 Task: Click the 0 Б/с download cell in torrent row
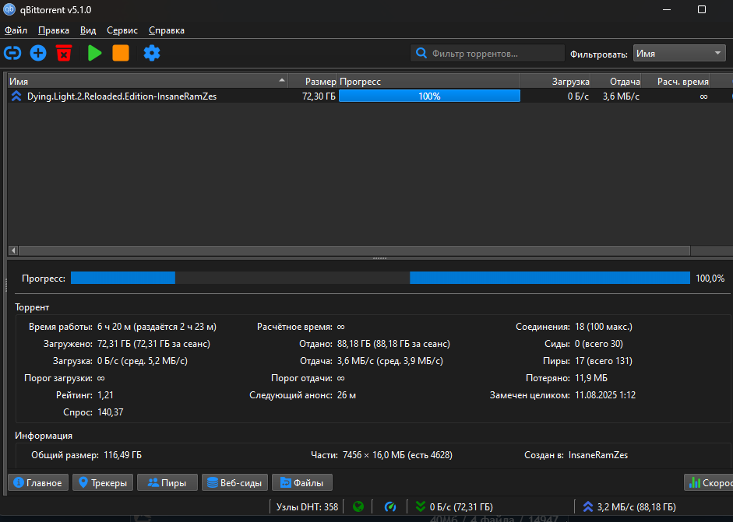pos(578,96)
